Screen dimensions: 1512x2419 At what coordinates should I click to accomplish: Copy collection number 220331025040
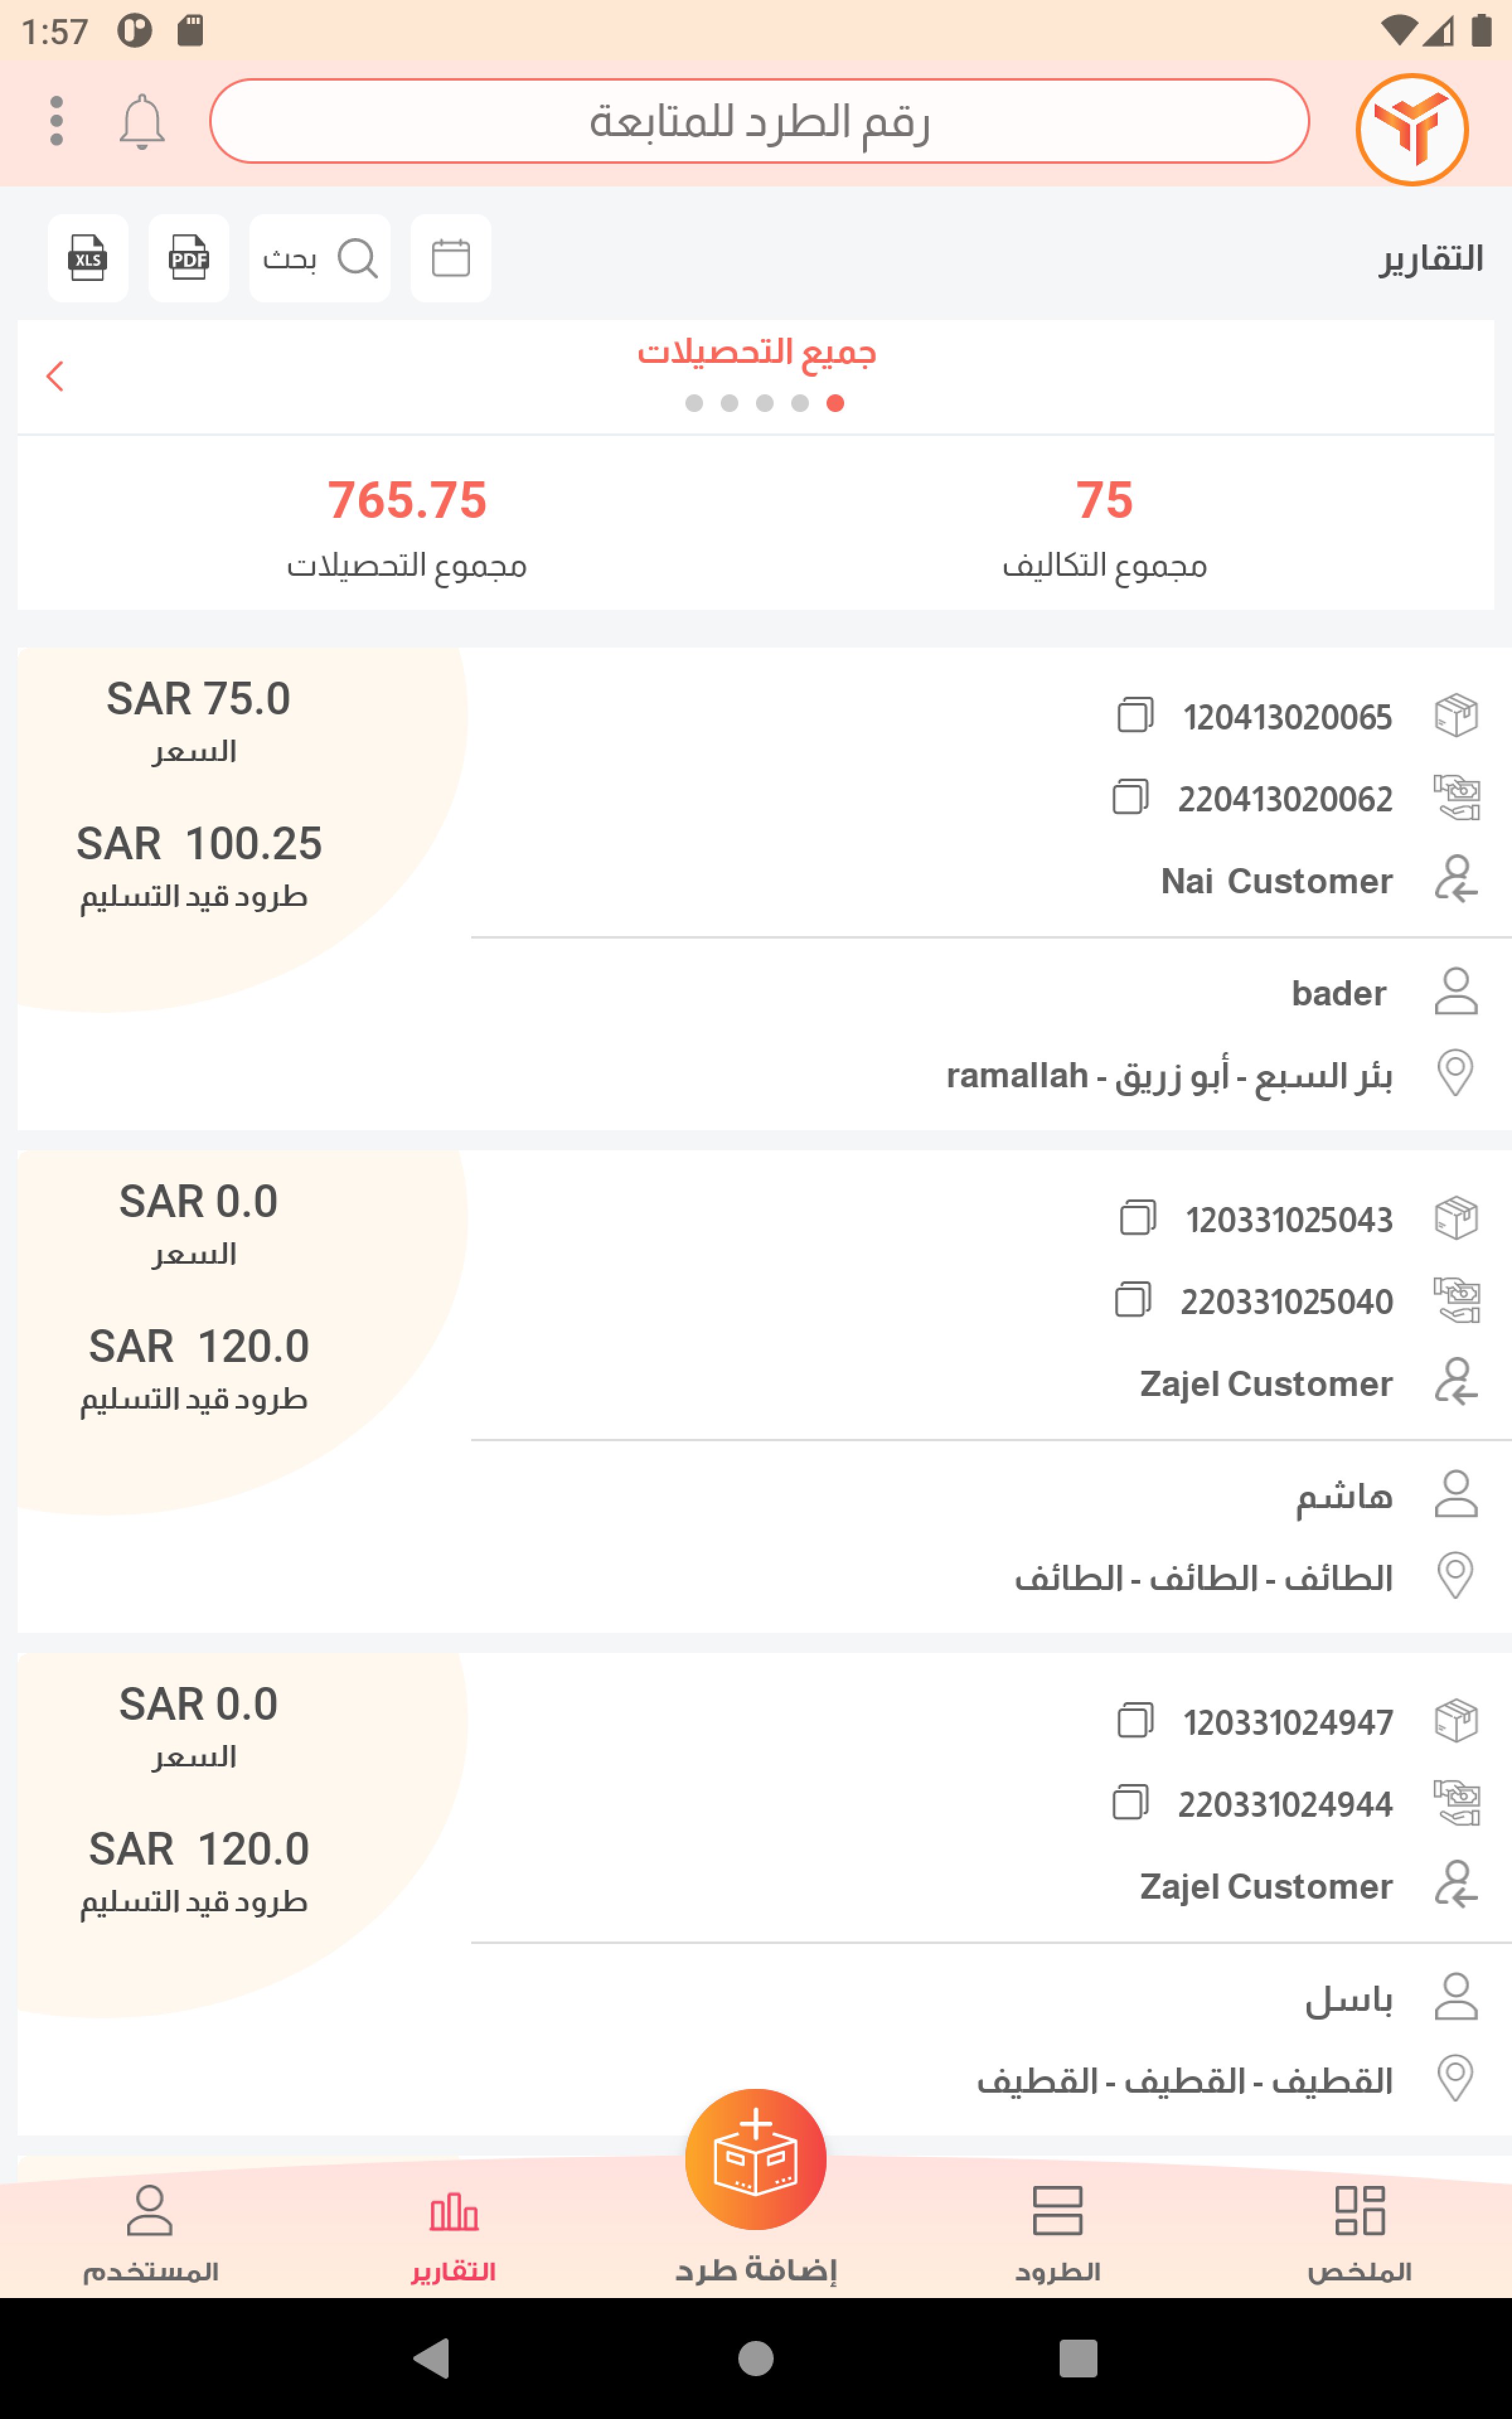(1133, 1300)
